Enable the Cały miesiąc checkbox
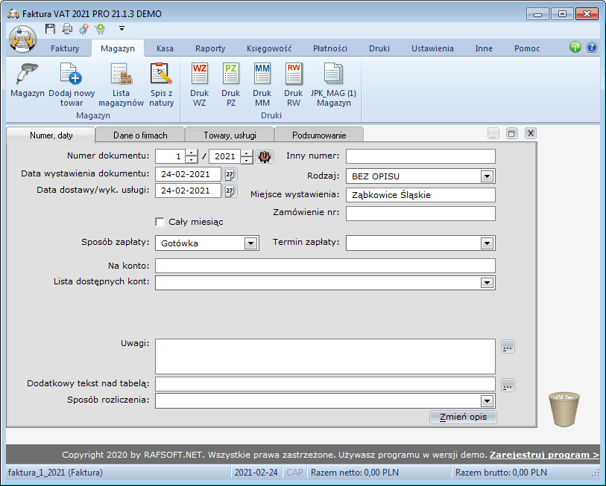Screen dimensions: 606x486 point(160,222)
